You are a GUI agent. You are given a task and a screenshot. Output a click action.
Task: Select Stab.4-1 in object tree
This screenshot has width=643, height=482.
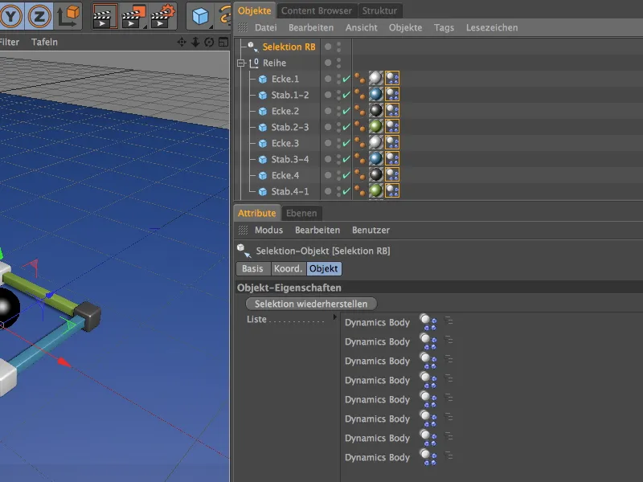(290, 191)
